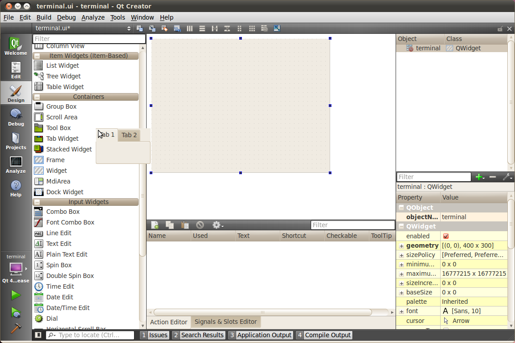Open the Issues output pane
This screenshot has height=343, width=515.
tap(155, 335)
